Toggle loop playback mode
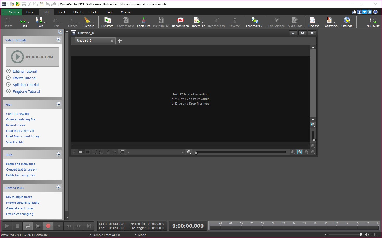The width and height of the screenshot is (382, 238). [x=28, y=226]
